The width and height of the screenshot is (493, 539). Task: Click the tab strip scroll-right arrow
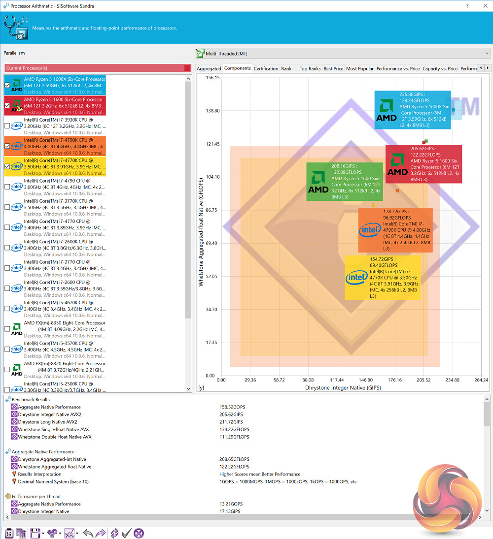tap(488, 68)
